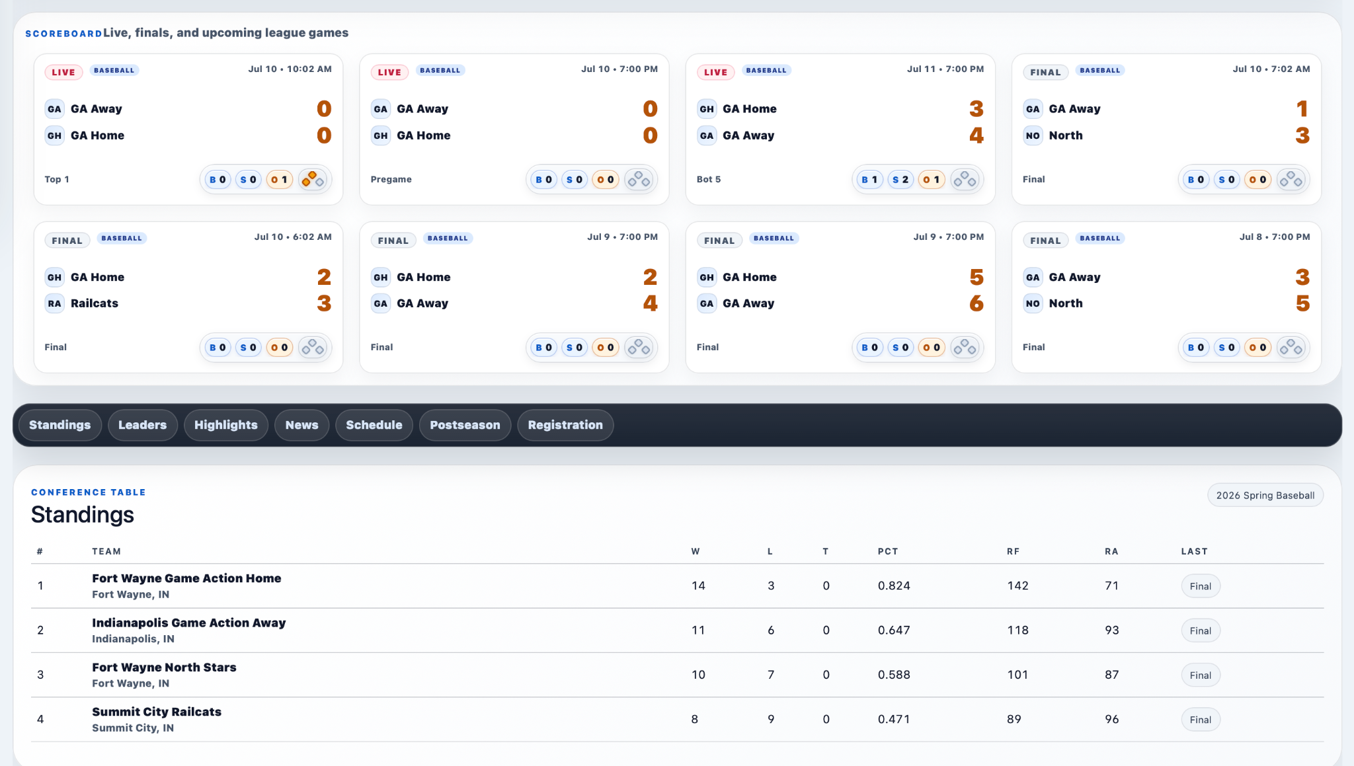Click the Bot 5 inning status text
The width and height of the screenshot is (1354, 766).
tap(709, 179)
